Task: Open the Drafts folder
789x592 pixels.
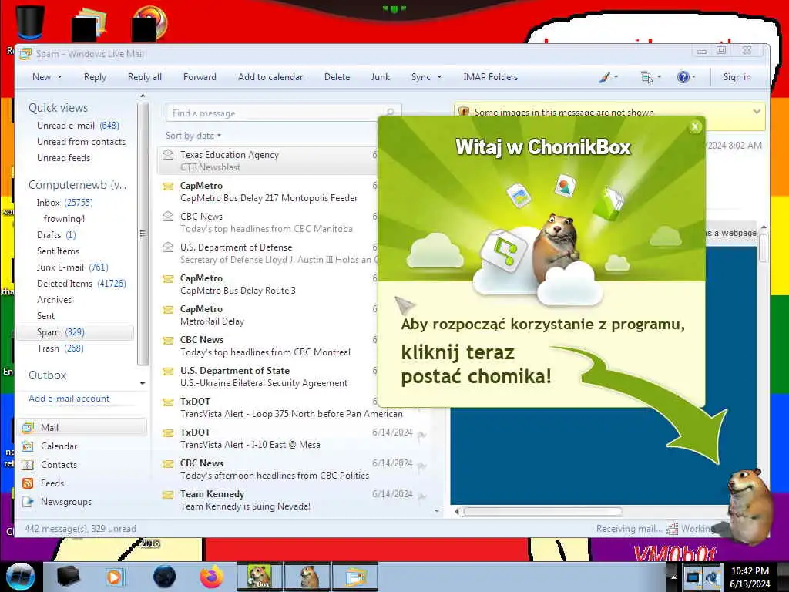Action: [56, 235]
